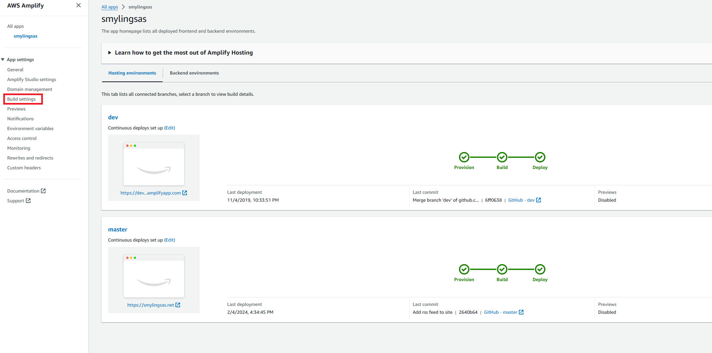Click external link icon beside dev amplifyapp URL

tap(185, 193)
